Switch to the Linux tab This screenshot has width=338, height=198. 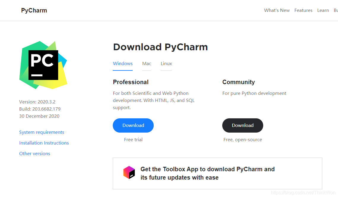[x=166, y=63]
